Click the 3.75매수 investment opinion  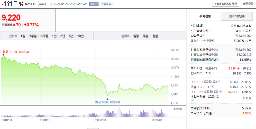coord(234,68)
